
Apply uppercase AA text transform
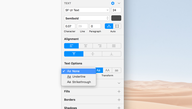point(107,70)
